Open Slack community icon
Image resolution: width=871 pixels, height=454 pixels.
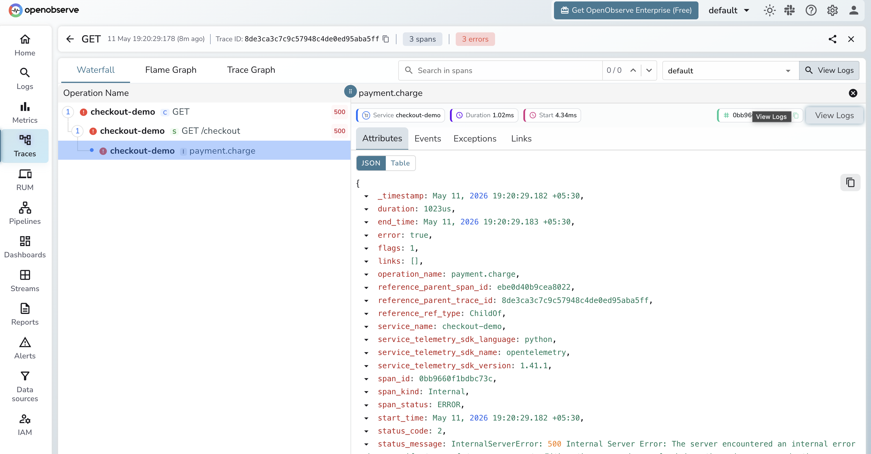pos(790,10)
